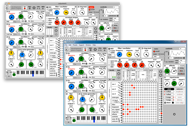The width and height of the screenshot is (188, 127).
Task: Click oscillator 3 green shape knob in front window
Action: 81,86
